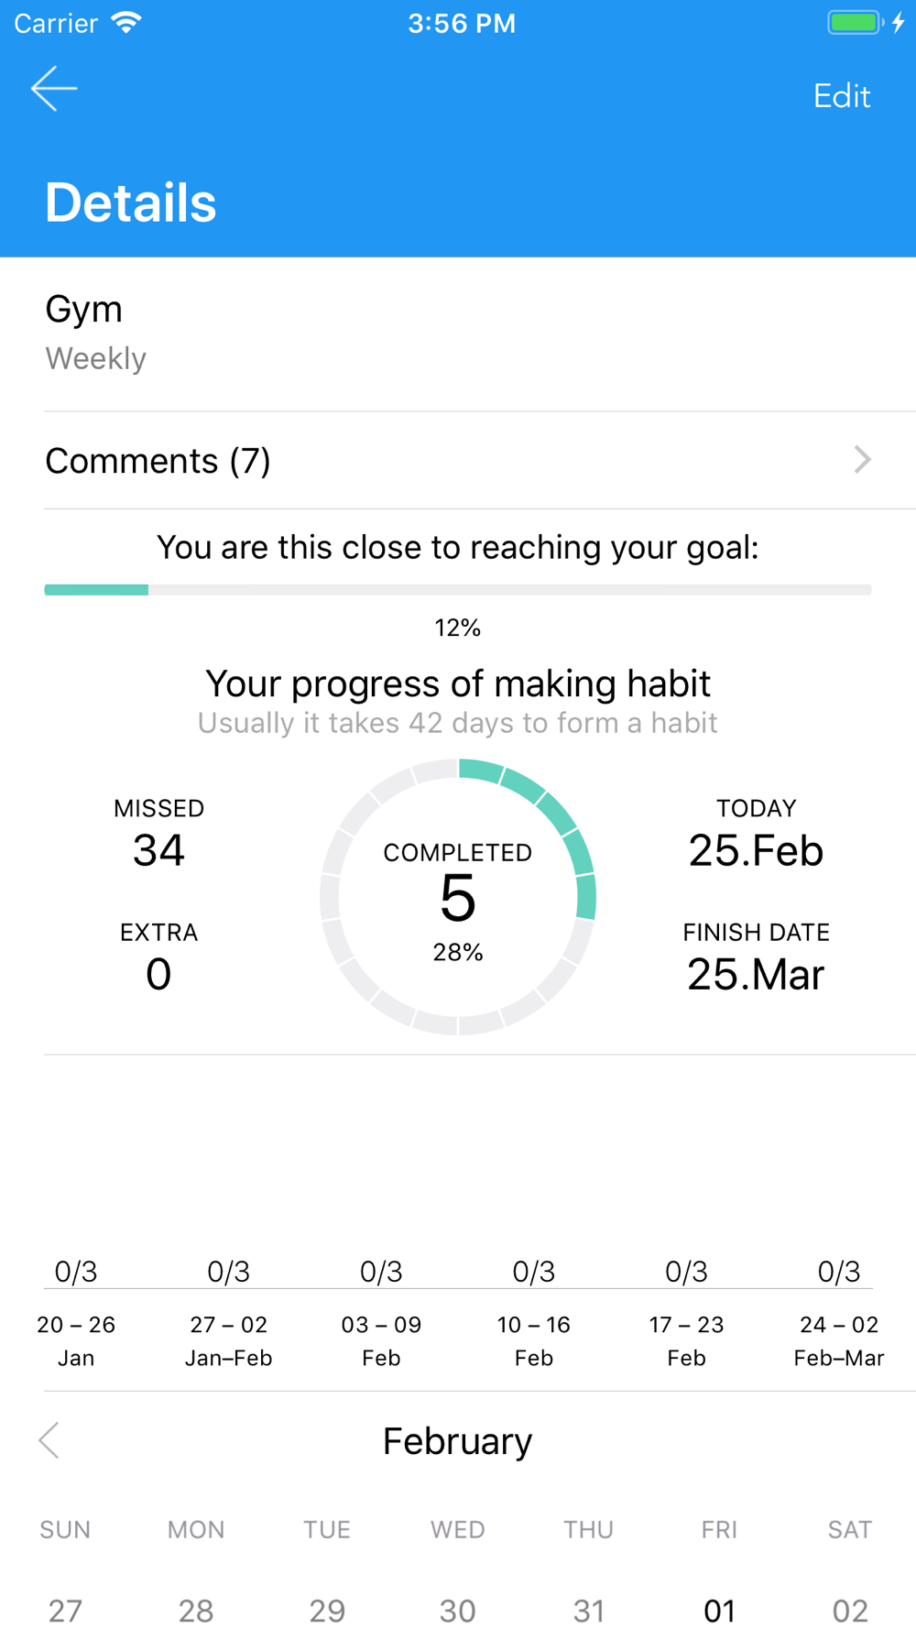The height and width of the screenshot is (1629, 916).
Task: Select calendar day 30 under Wednesday
Action: point(458,1610)
